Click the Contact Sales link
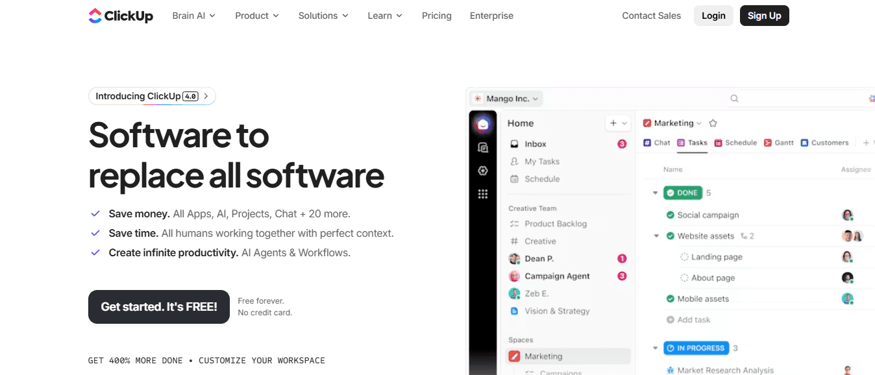Screen dimensions: 875x375 [x=652, y=16]
